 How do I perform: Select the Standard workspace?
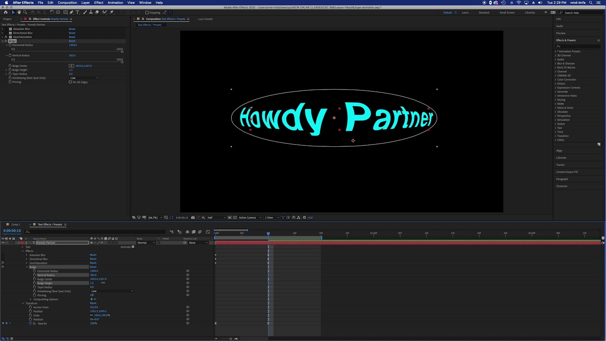(484, 13)
